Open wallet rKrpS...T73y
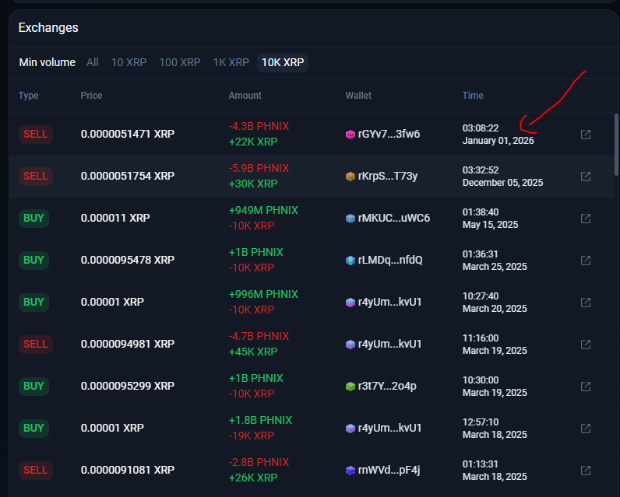The width and height of the screenshot is (620, 497). 388,176
